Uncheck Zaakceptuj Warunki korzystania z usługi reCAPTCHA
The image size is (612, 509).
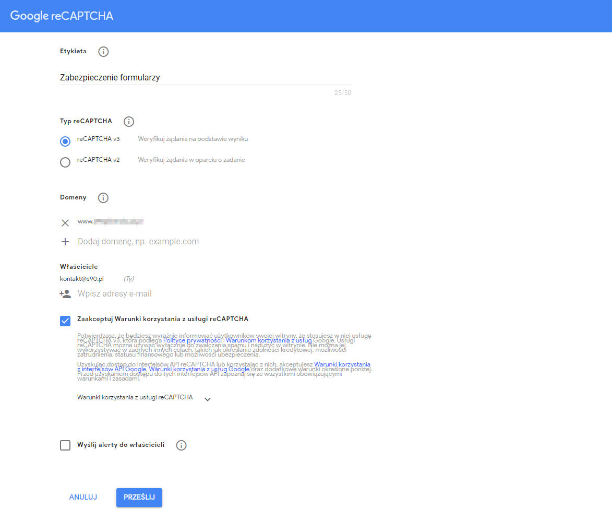pos(65,321)
